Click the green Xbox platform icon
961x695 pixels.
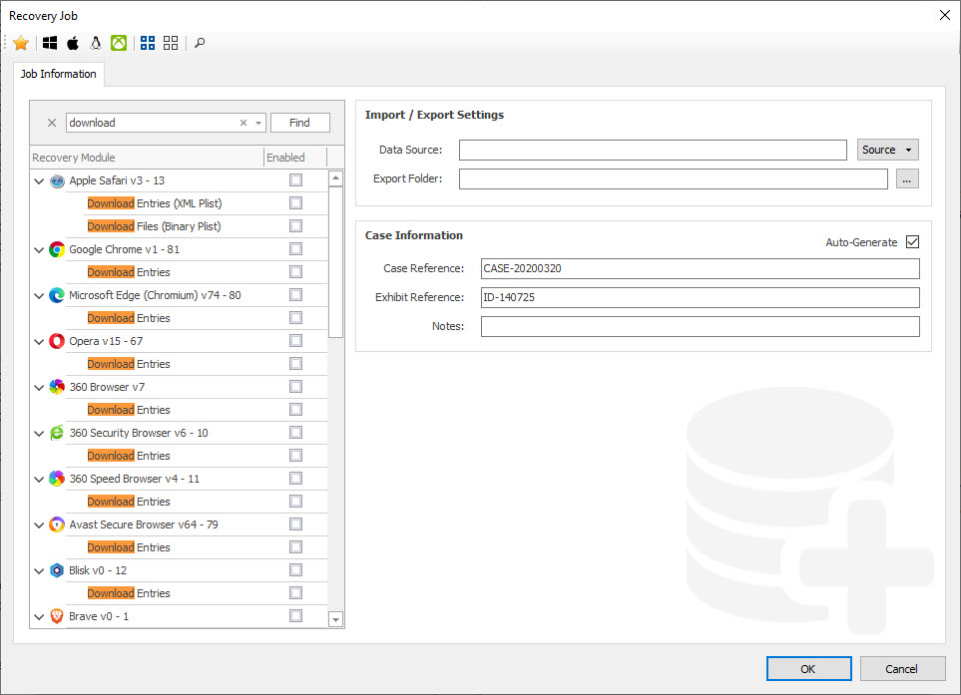[119, 43]
